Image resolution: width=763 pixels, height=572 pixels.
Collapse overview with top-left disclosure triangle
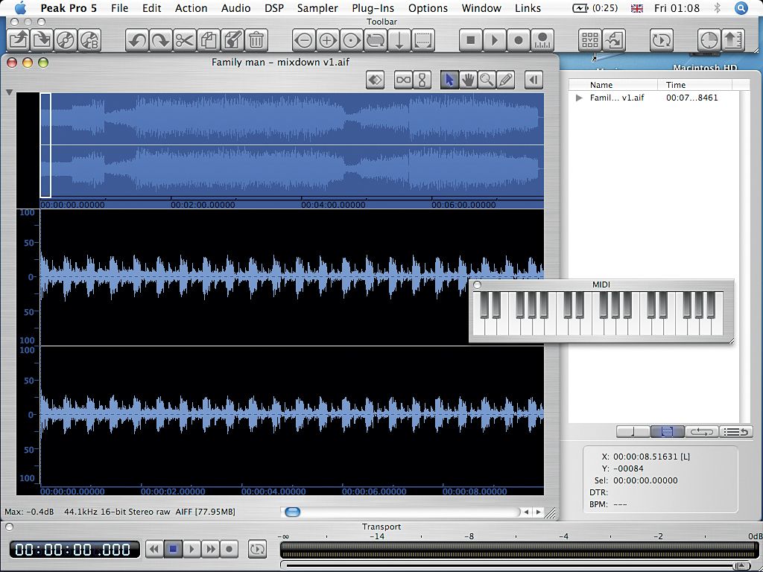[x=9, y=92]
